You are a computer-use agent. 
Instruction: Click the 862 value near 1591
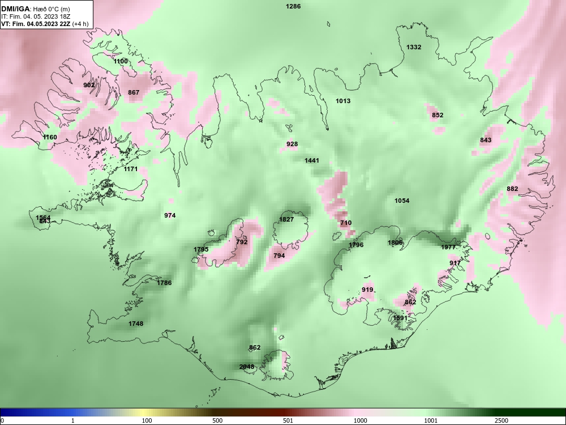point(410,302)
